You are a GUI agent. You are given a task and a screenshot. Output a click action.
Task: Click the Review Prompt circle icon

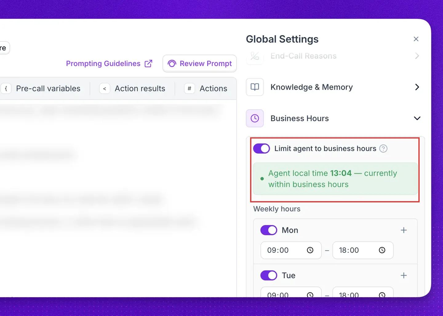pos(172,64)
